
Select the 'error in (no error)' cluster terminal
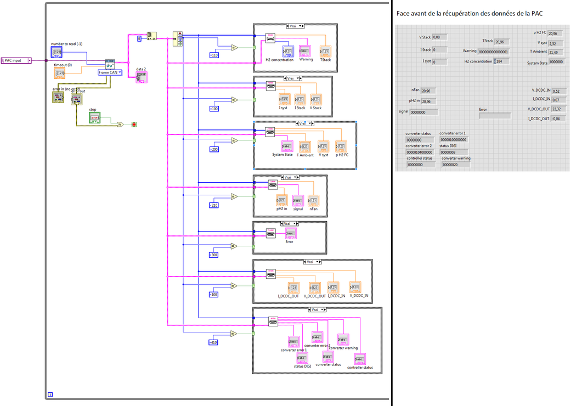[58, 97]
